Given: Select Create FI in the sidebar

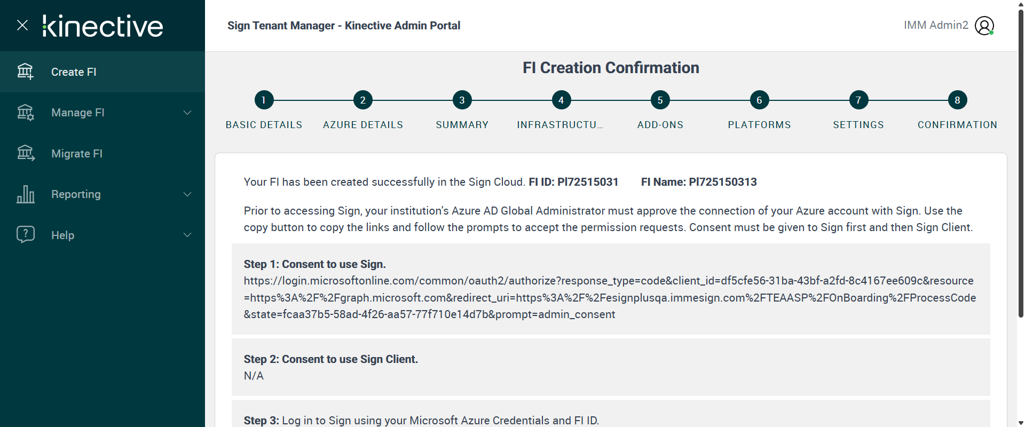Looking at the screenshot, I should (74, 72).
